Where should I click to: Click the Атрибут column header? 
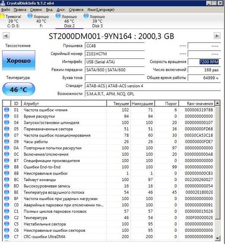[64, 103]
